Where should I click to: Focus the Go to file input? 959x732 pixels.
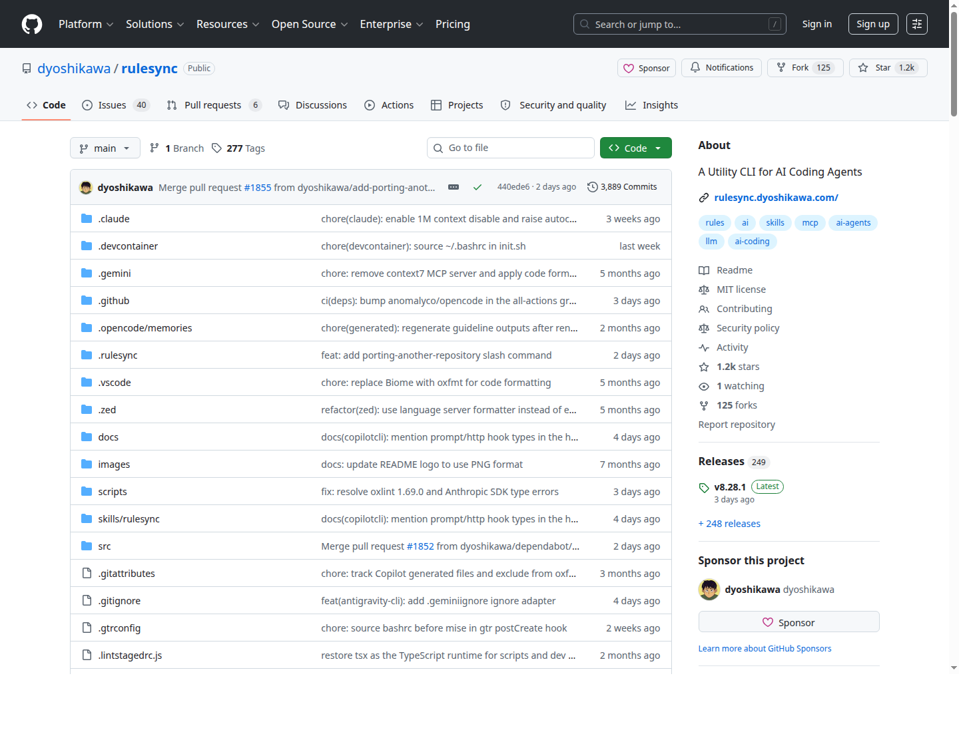point(511,148)
